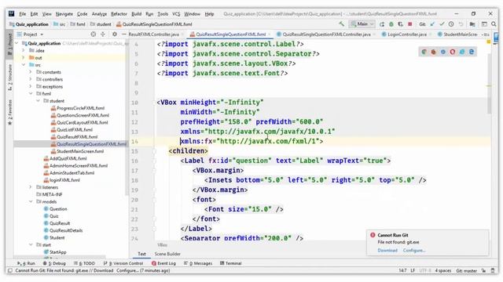
Task: Click the Build project hammer icon
Action: 342,24
